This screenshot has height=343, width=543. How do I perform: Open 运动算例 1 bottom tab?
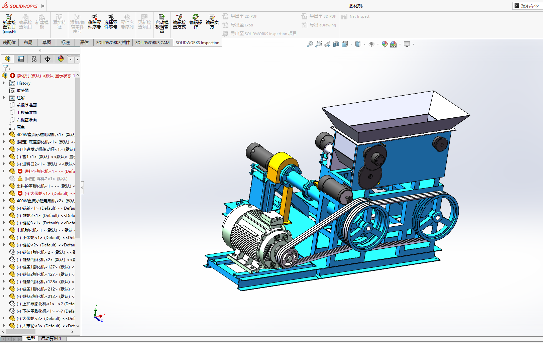coord(51,338)
